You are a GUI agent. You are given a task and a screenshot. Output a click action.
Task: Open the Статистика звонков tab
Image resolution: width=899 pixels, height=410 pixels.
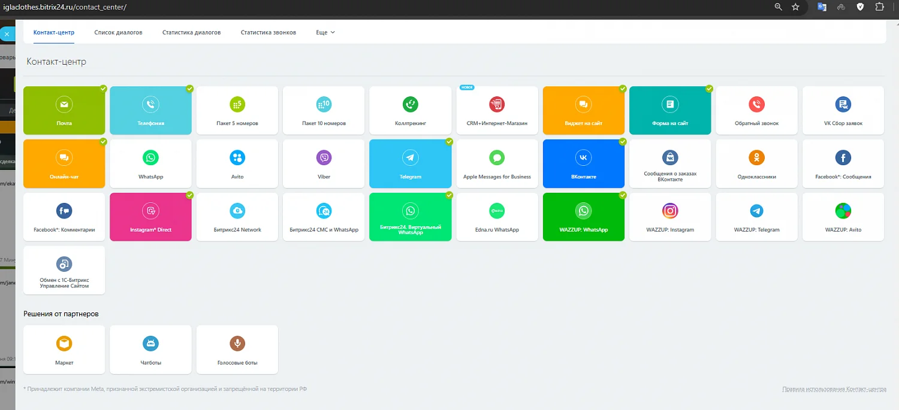pyautogui.click(x=268, y=32)
